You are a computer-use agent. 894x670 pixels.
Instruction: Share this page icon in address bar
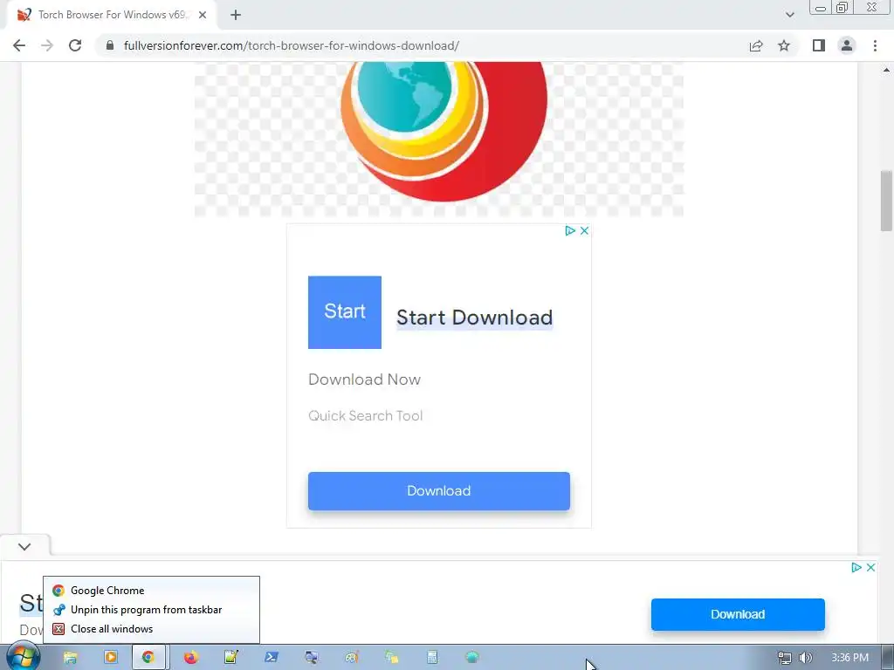[x=756, y=45]
